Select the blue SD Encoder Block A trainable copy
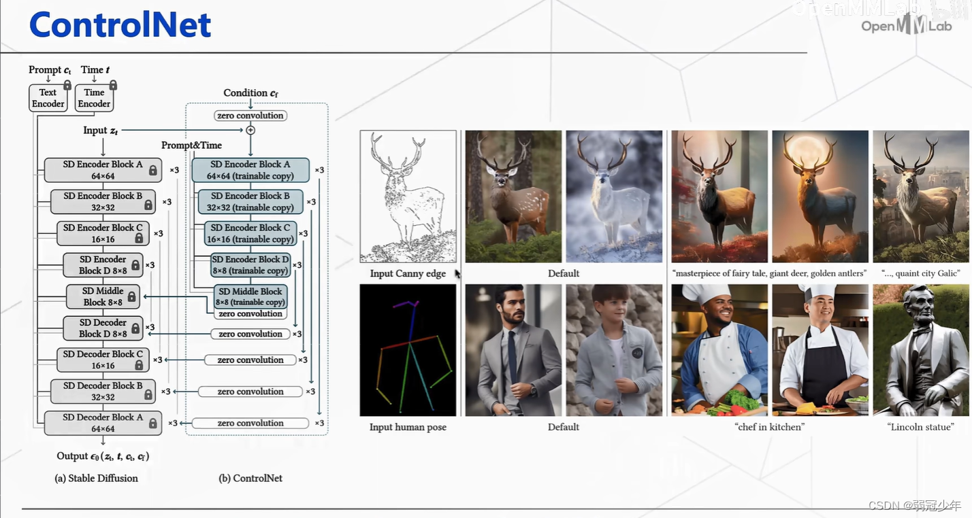 (250, 170)
